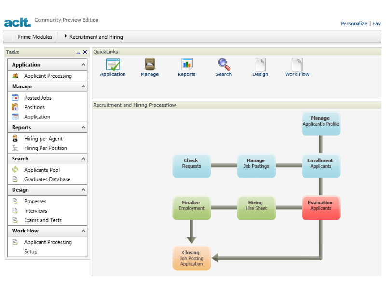This screenshot has width=386, height=290.
Task: Collapse the Manage section chevron in Tasks
Action: click(x=83, y=87)
